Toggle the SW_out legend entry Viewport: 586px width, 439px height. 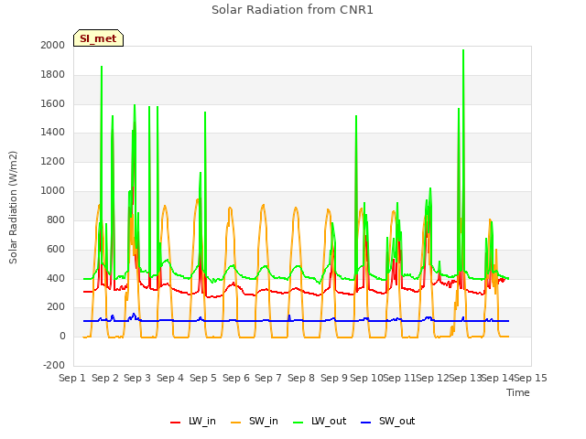pyautogui.click(x=387, y=421)
